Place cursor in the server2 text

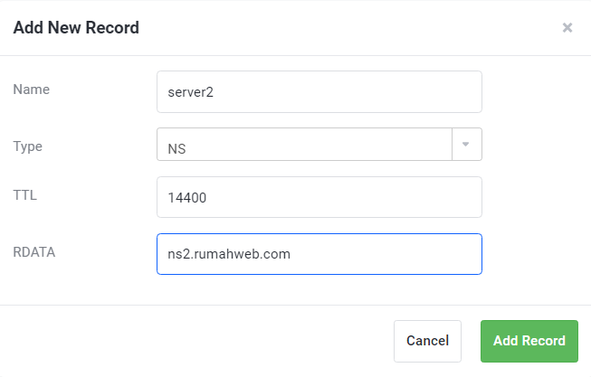click(x=190, y=92)
